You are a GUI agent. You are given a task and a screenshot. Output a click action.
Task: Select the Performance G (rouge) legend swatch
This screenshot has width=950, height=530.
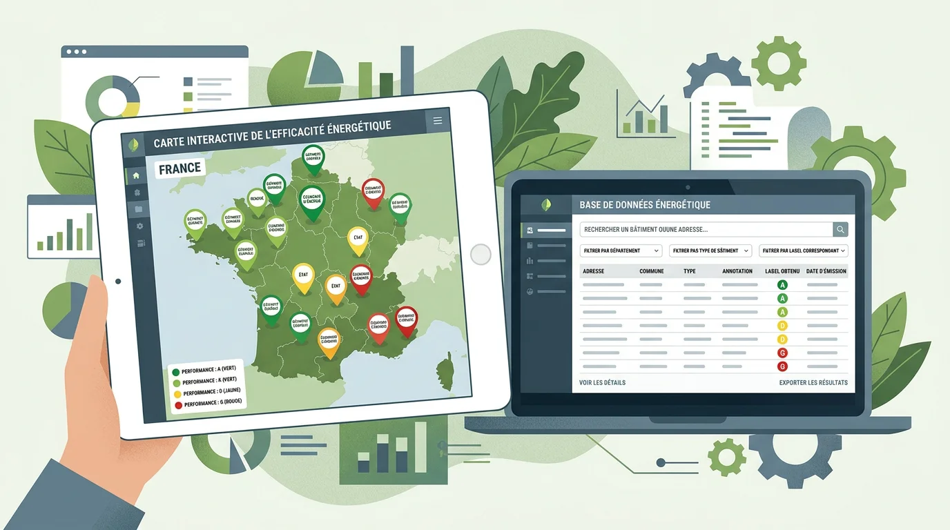tap(178, 405)
